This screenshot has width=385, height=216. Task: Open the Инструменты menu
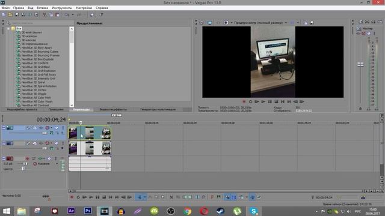click(62, 8)
